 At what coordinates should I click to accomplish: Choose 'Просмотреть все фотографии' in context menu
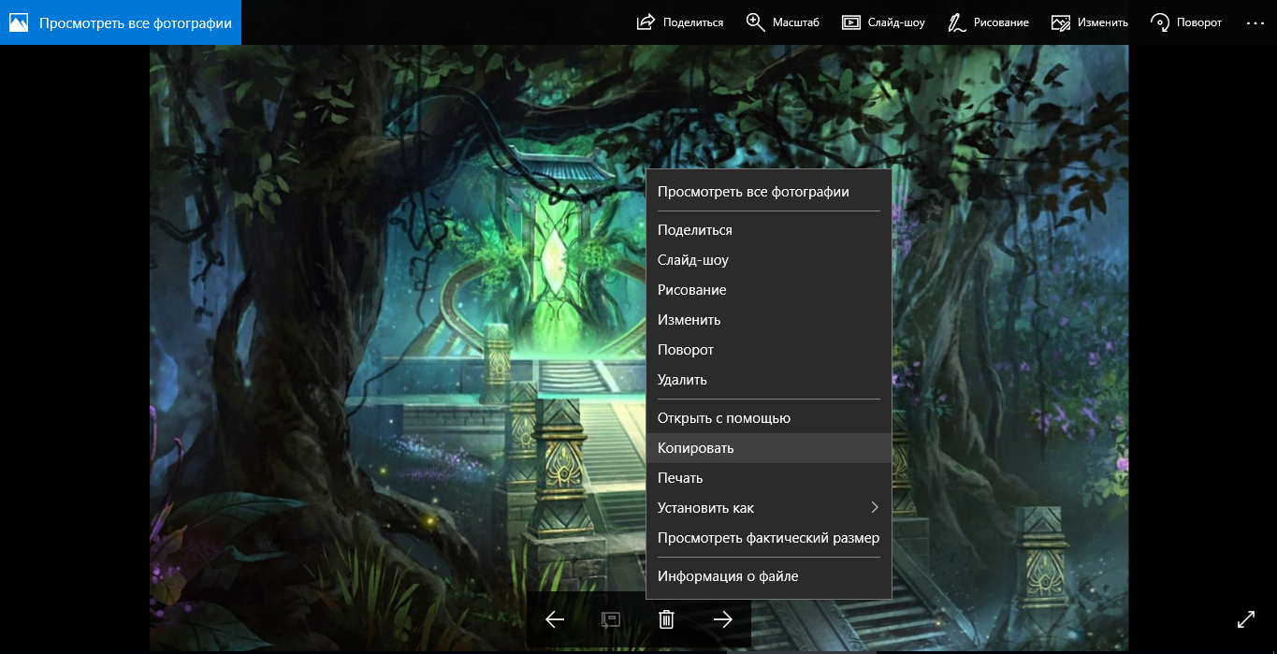[x=769, y=192]
